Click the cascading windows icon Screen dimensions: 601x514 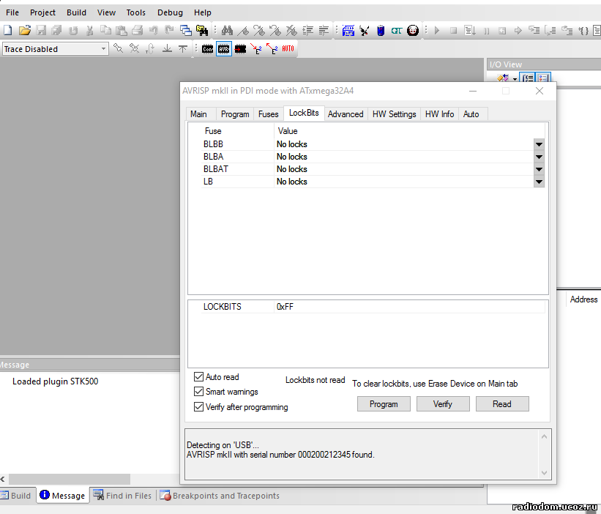[x=186, y=30]
